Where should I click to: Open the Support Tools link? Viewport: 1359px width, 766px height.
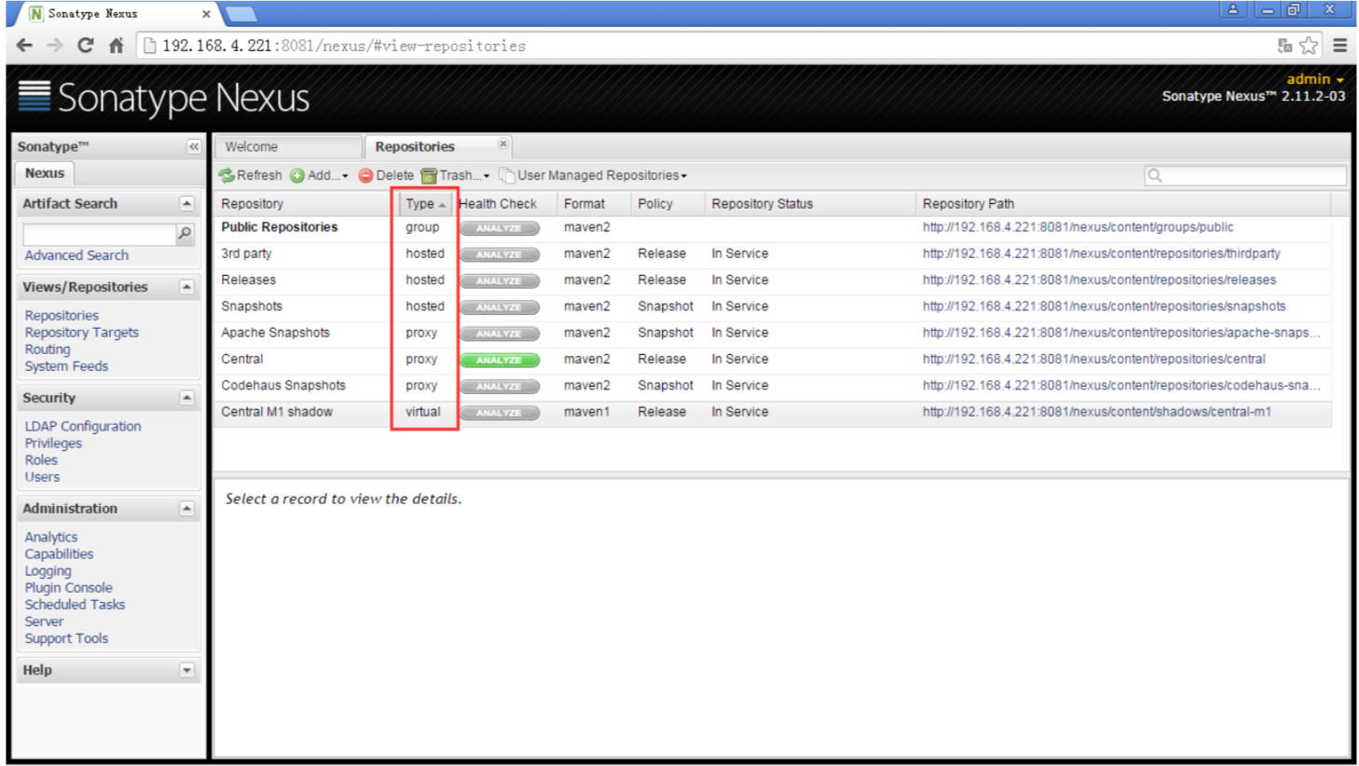[x=66, y=638]
